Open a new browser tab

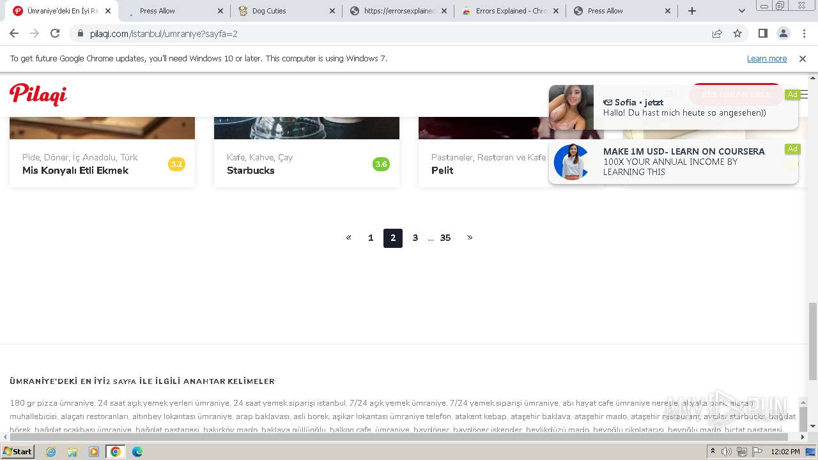(692, 11)
